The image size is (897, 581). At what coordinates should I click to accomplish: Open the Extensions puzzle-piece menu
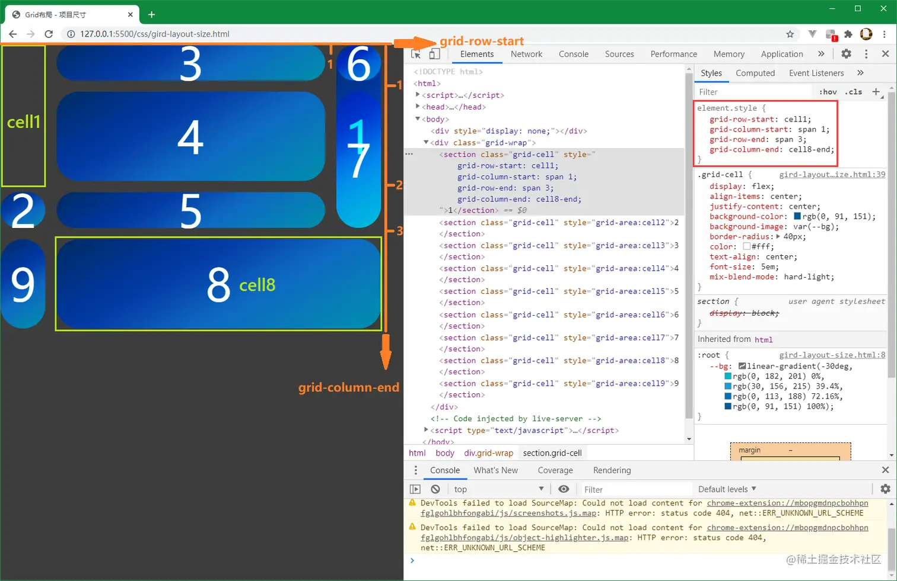pyautogui.click(x=848, y=34)
